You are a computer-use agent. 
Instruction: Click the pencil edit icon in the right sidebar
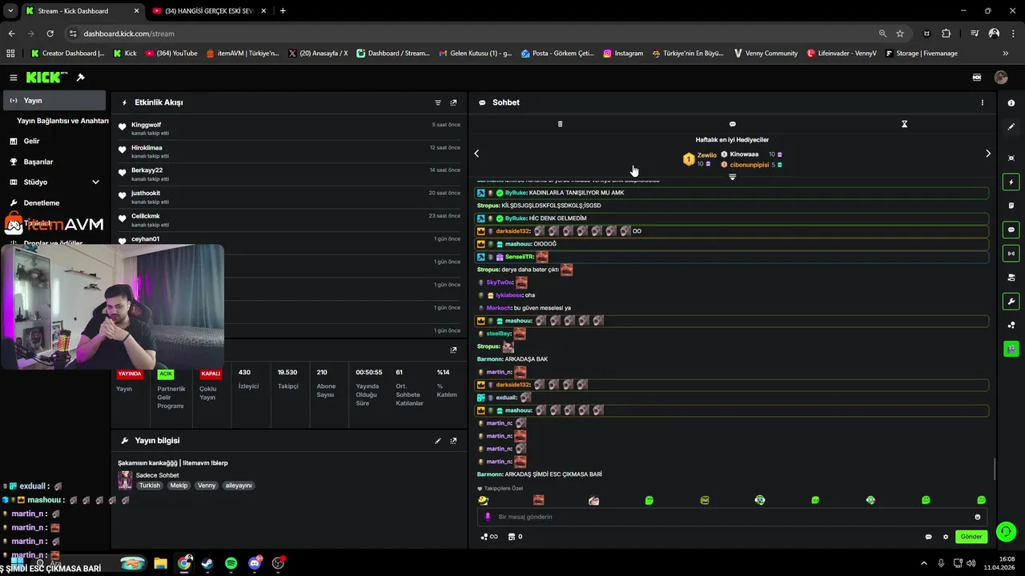(x=1011, y=126)
